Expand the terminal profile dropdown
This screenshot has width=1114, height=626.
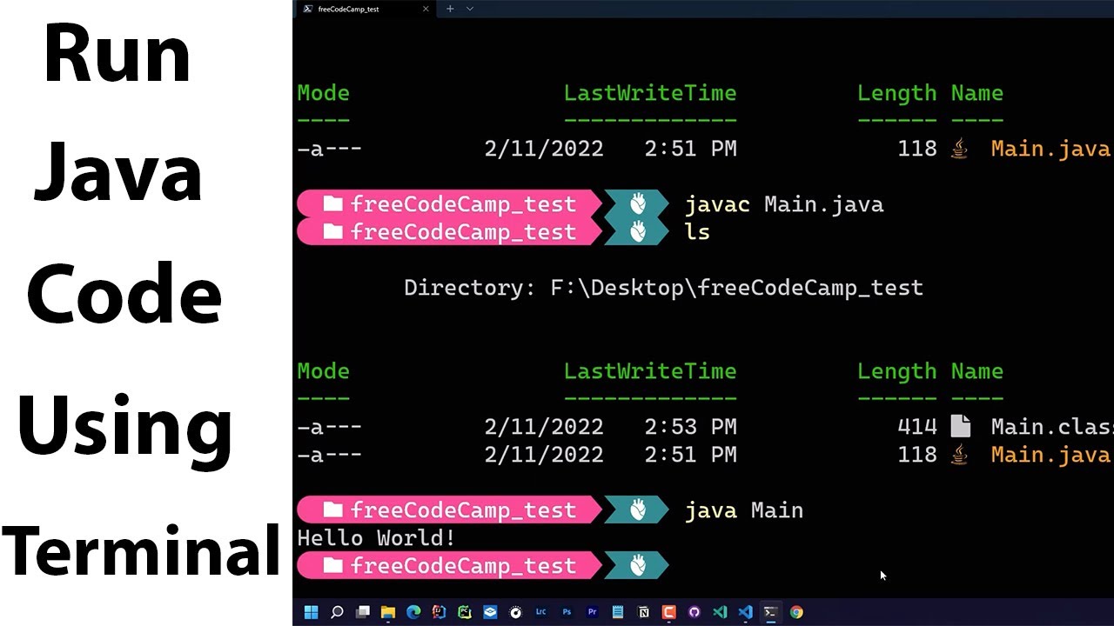coord(470,9)
